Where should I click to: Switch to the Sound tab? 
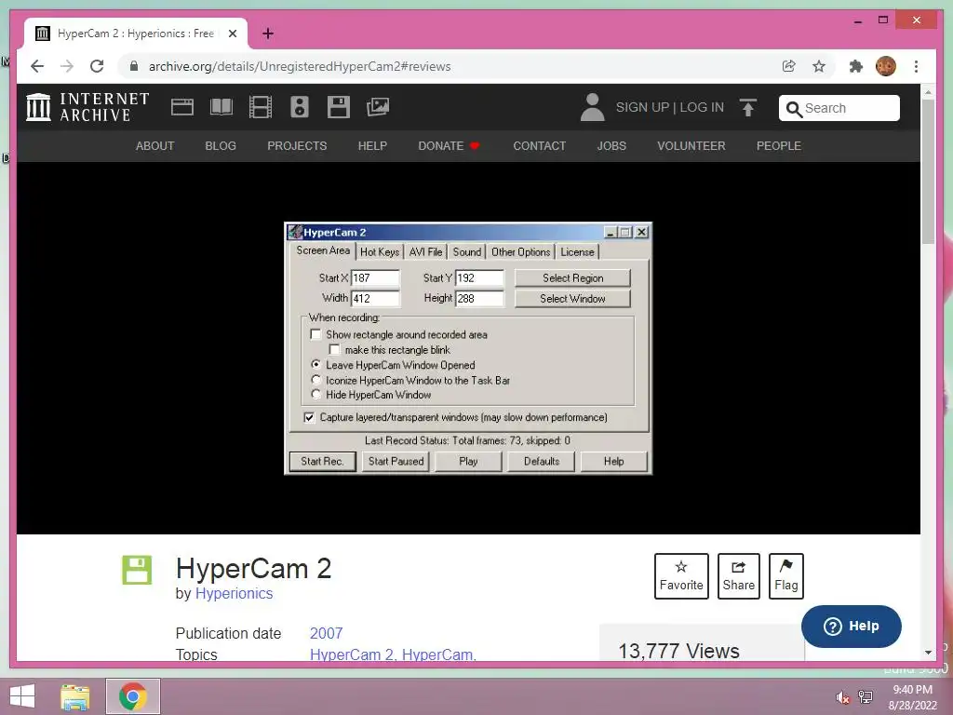467,251
